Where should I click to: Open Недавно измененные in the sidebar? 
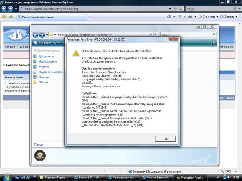[51, 72]
